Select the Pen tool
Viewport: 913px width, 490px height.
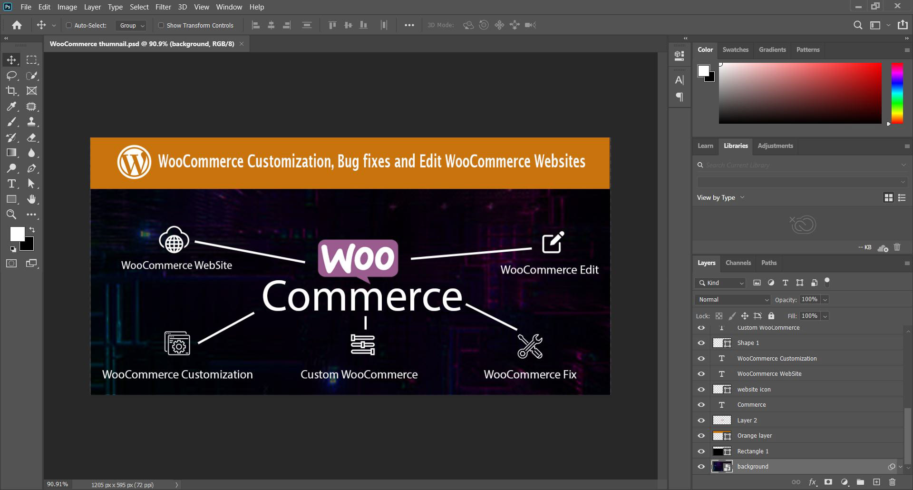click(31, 168)
